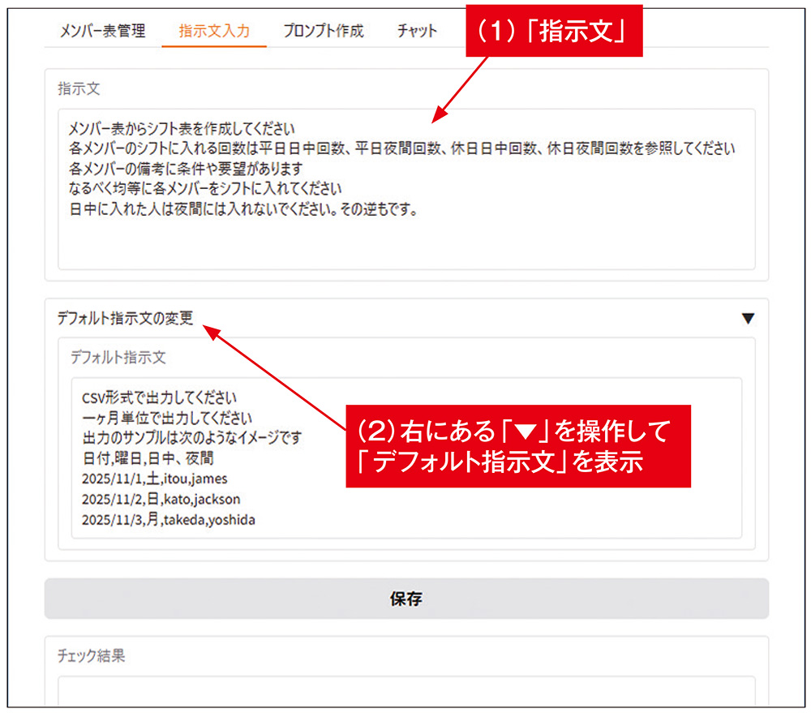Image resolution: width=811 pixels, height=713 pixels.
Task: Click the line CSV形式で出力してください
Action: click(x=159, y=397)
